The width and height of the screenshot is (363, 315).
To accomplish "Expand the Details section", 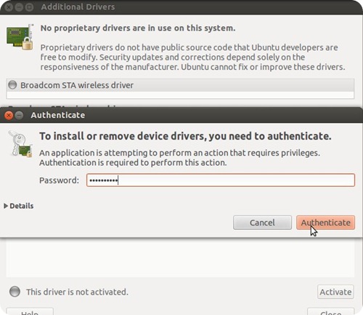I will point(19,206).
